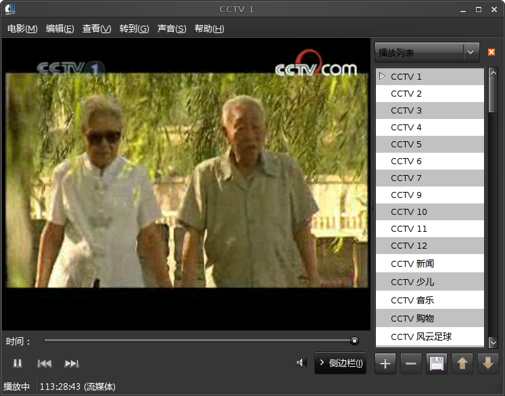Select CCTV 2 in the playlist
This screenshot has height=396, width=505.
coord(430,94)
